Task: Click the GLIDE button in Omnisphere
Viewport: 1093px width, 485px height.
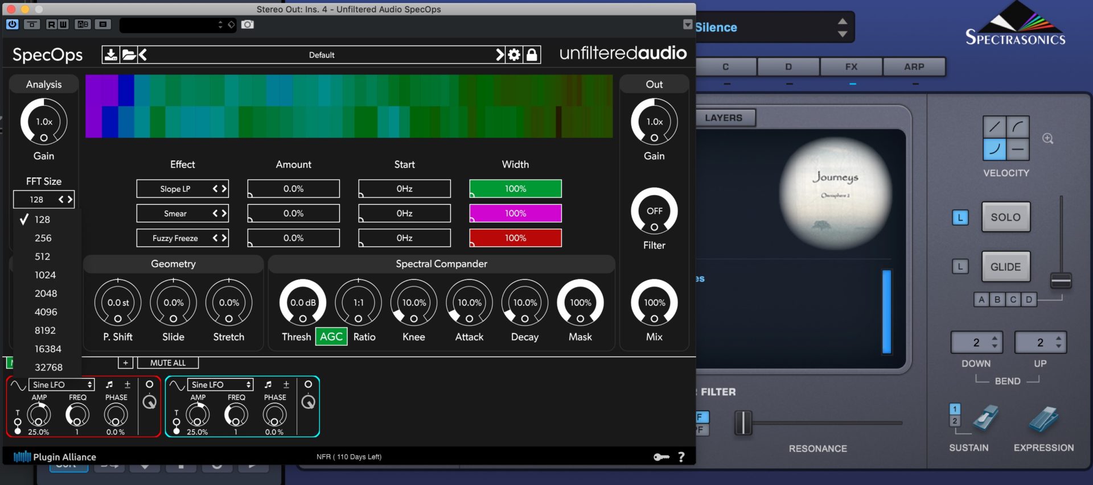Action: (x=1006, y=267)
